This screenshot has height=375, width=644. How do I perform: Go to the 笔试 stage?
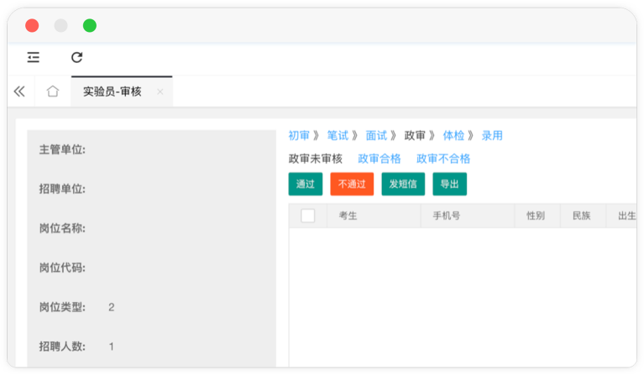(x=338, y=135)
